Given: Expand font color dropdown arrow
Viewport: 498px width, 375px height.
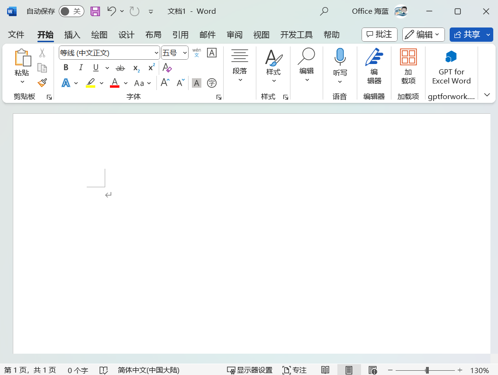Looking at the screenshot, I should point(126,83).
